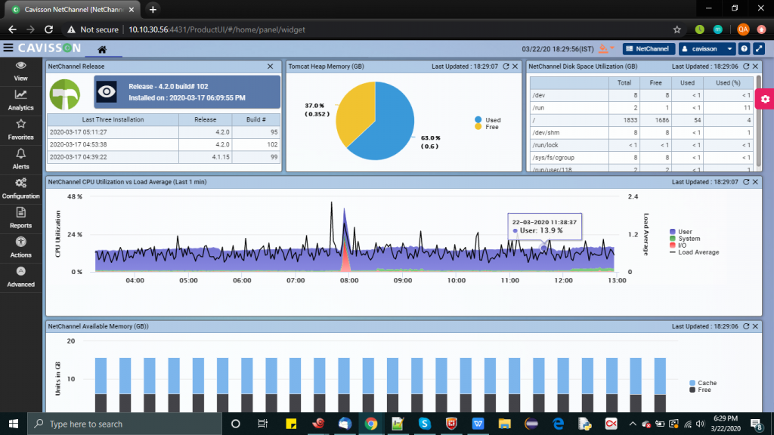The width and height of the screenshot is (774, 435).
Task: Click the green hammer release logo
Action: pyautogui.click(x=65, y=94)
